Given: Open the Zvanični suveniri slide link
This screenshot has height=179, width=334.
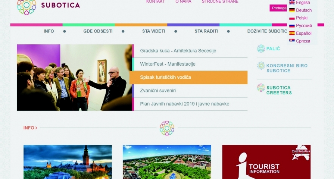Looking at the screenshot, I should 158,91.
